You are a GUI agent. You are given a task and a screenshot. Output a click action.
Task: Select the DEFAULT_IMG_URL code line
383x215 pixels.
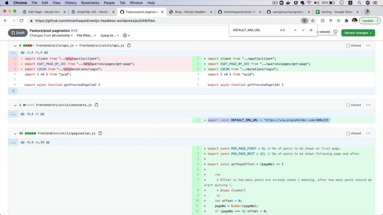click(269, 120)
